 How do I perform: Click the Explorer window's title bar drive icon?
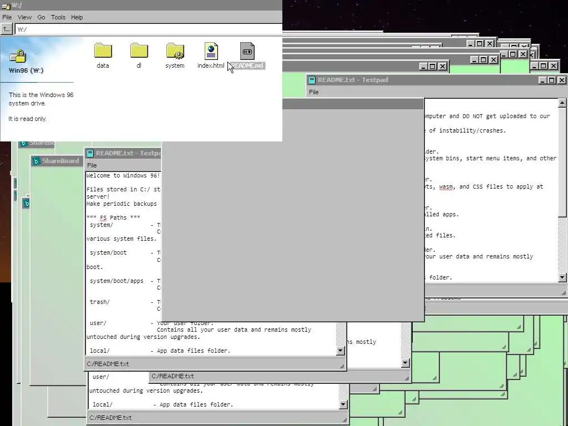(6, 6)
